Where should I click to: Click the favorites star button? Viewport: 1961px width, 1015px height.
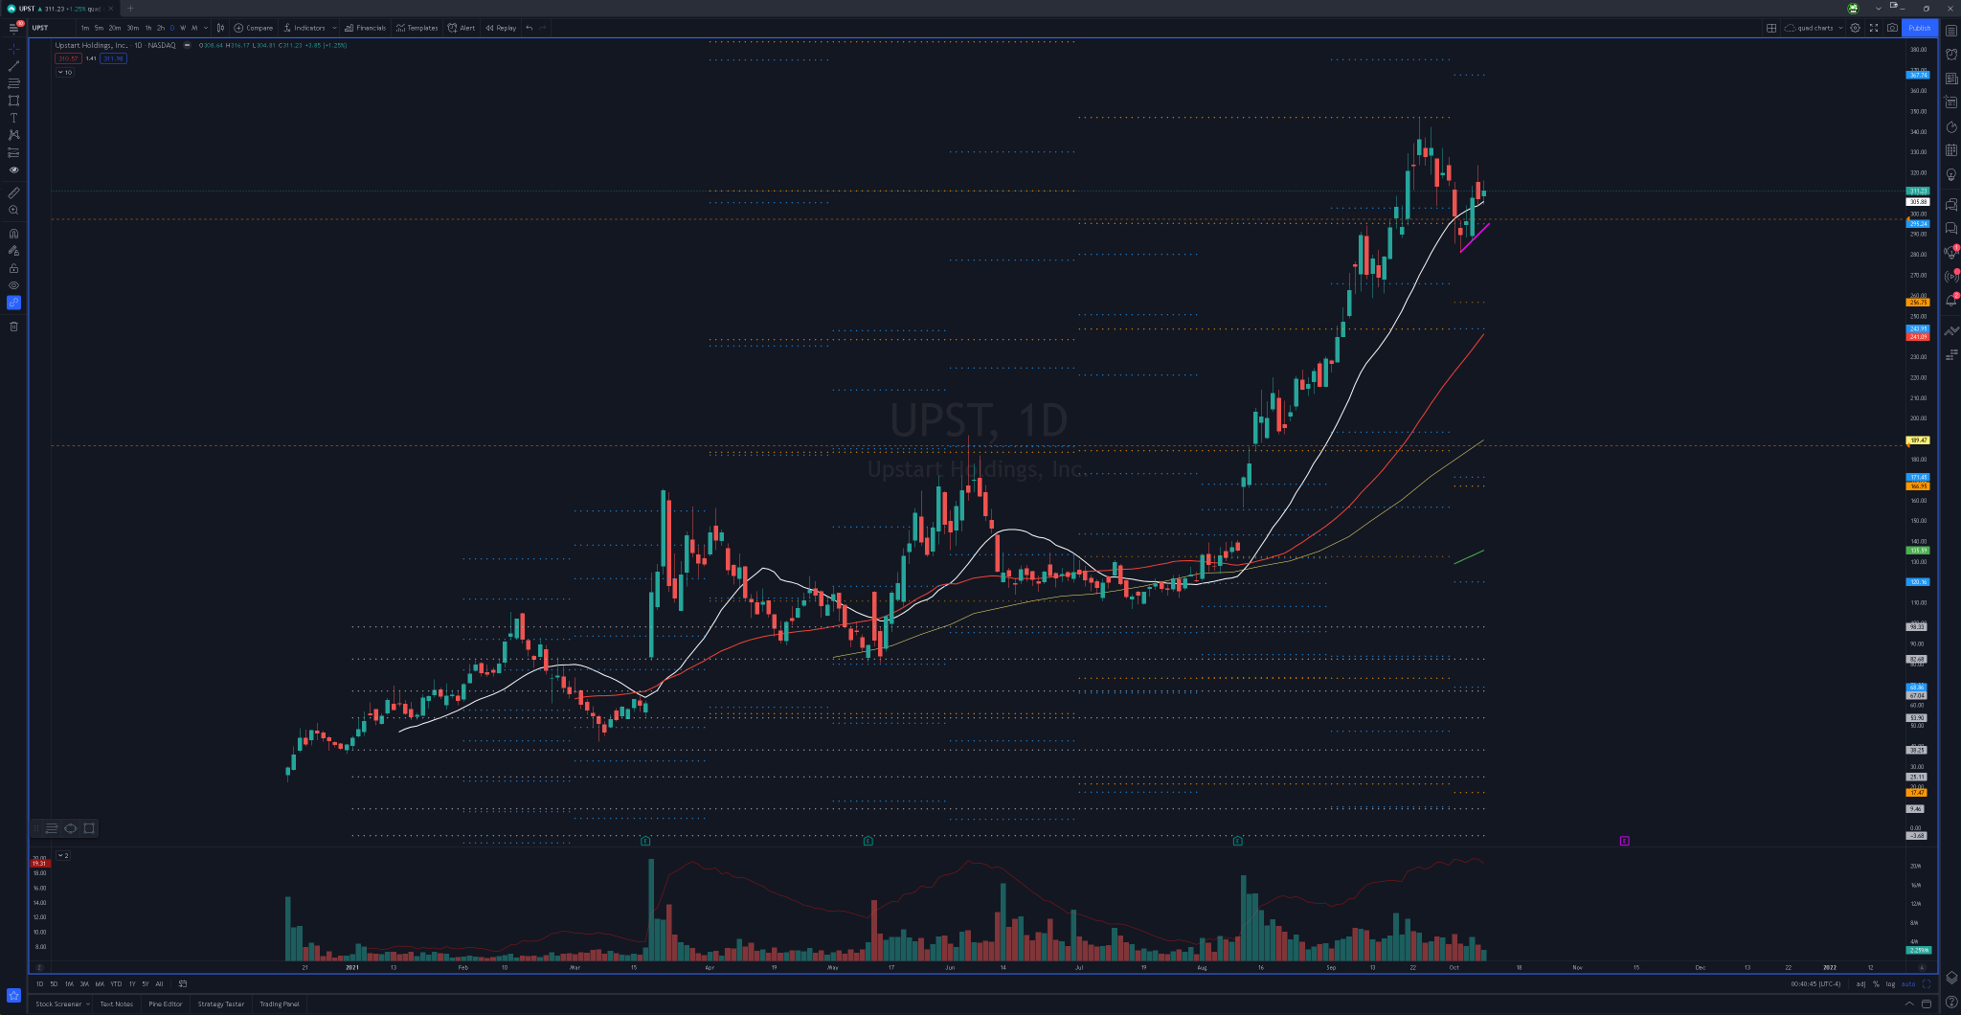point(13,995)
